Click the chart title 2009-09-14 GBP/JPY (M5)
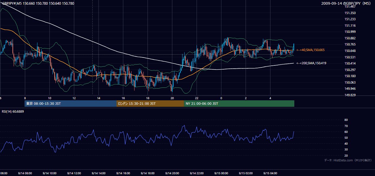The height and width of the screenshot is (176, 375). 346,4
